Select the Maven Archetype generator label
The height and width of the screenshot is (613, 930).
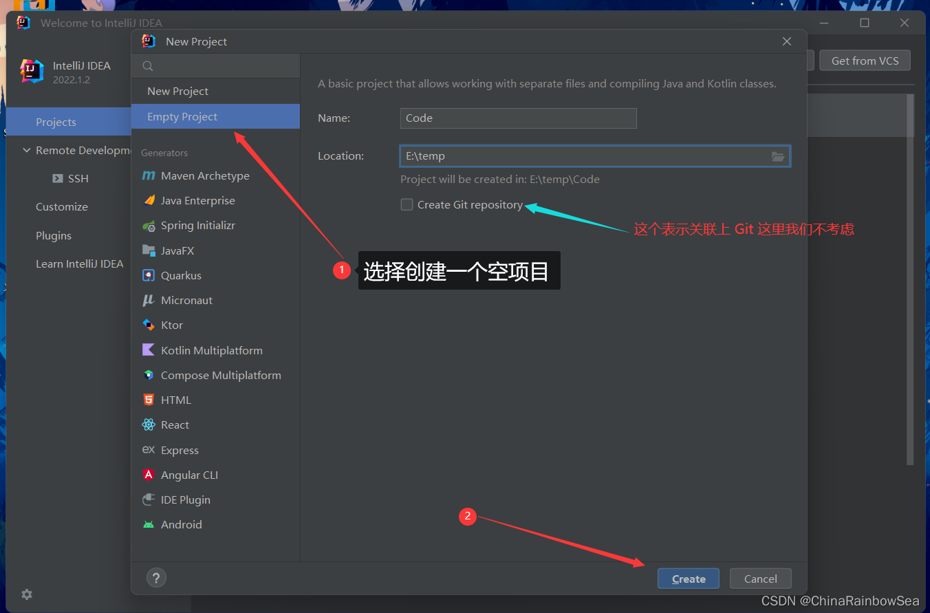pyautogui.click(x=205, y=175)
